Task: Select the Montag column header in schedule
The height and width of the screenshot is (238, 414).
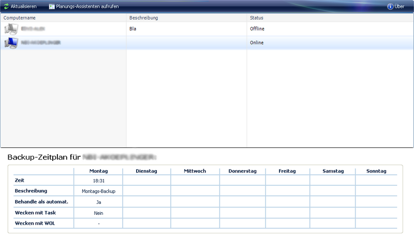Action: 98,170
